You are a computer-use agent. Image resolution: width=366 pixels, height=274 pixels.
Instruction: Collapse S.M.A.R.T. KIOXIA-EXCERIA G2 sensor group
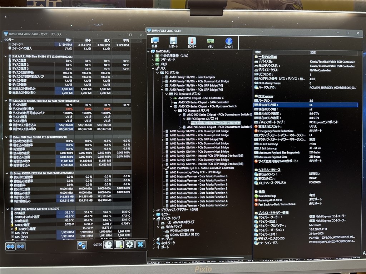[x=6, y=101]
